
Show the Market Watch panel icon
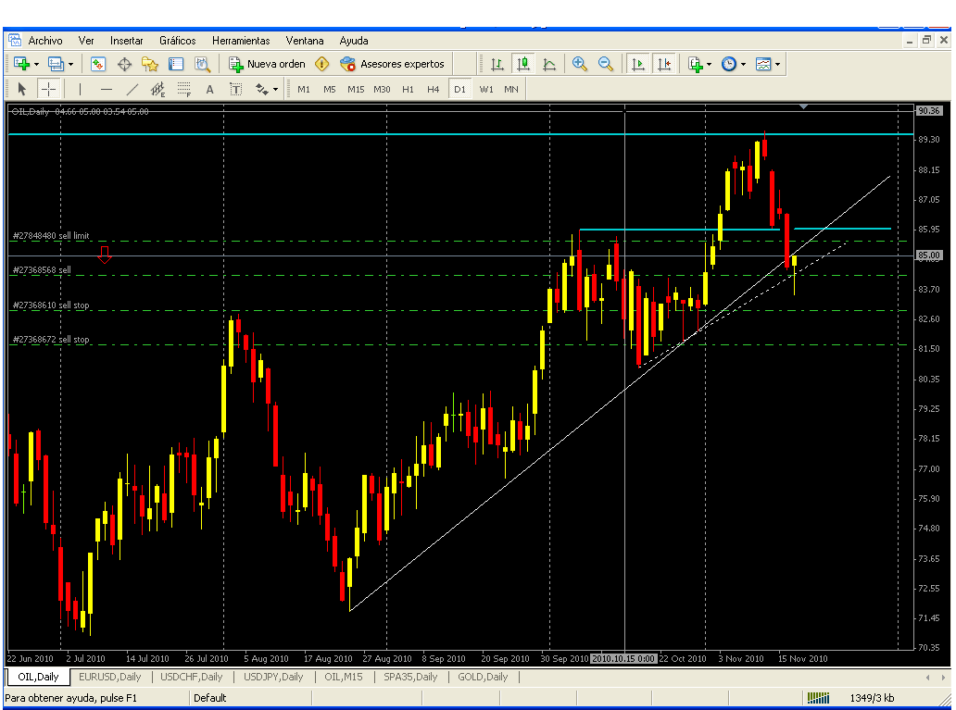(x=98, y=64)
